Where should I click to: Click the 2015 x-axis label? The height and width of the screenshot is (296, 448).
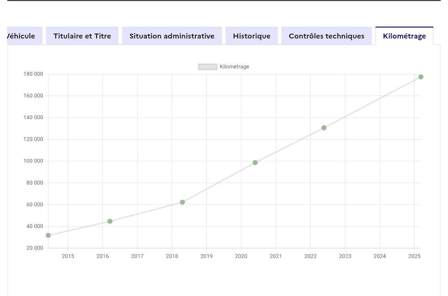[x=68, y=256]
